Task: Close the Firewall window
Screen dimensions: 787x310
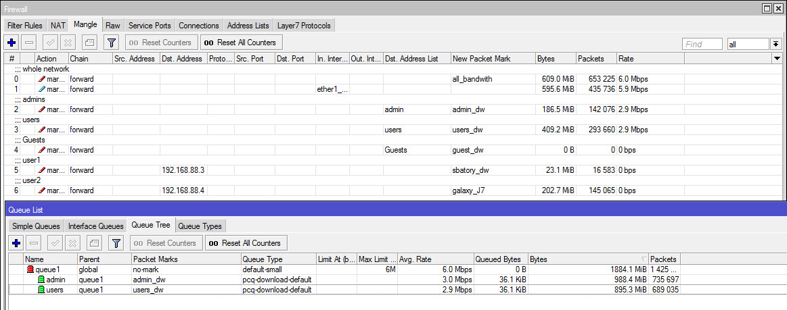Action: [779, 7]
